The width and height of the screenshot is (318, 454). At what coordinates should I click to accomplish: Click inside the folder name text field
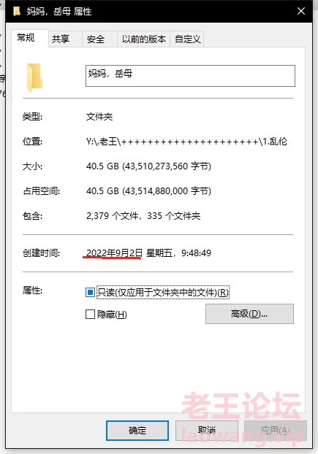(x=190, y=76)
